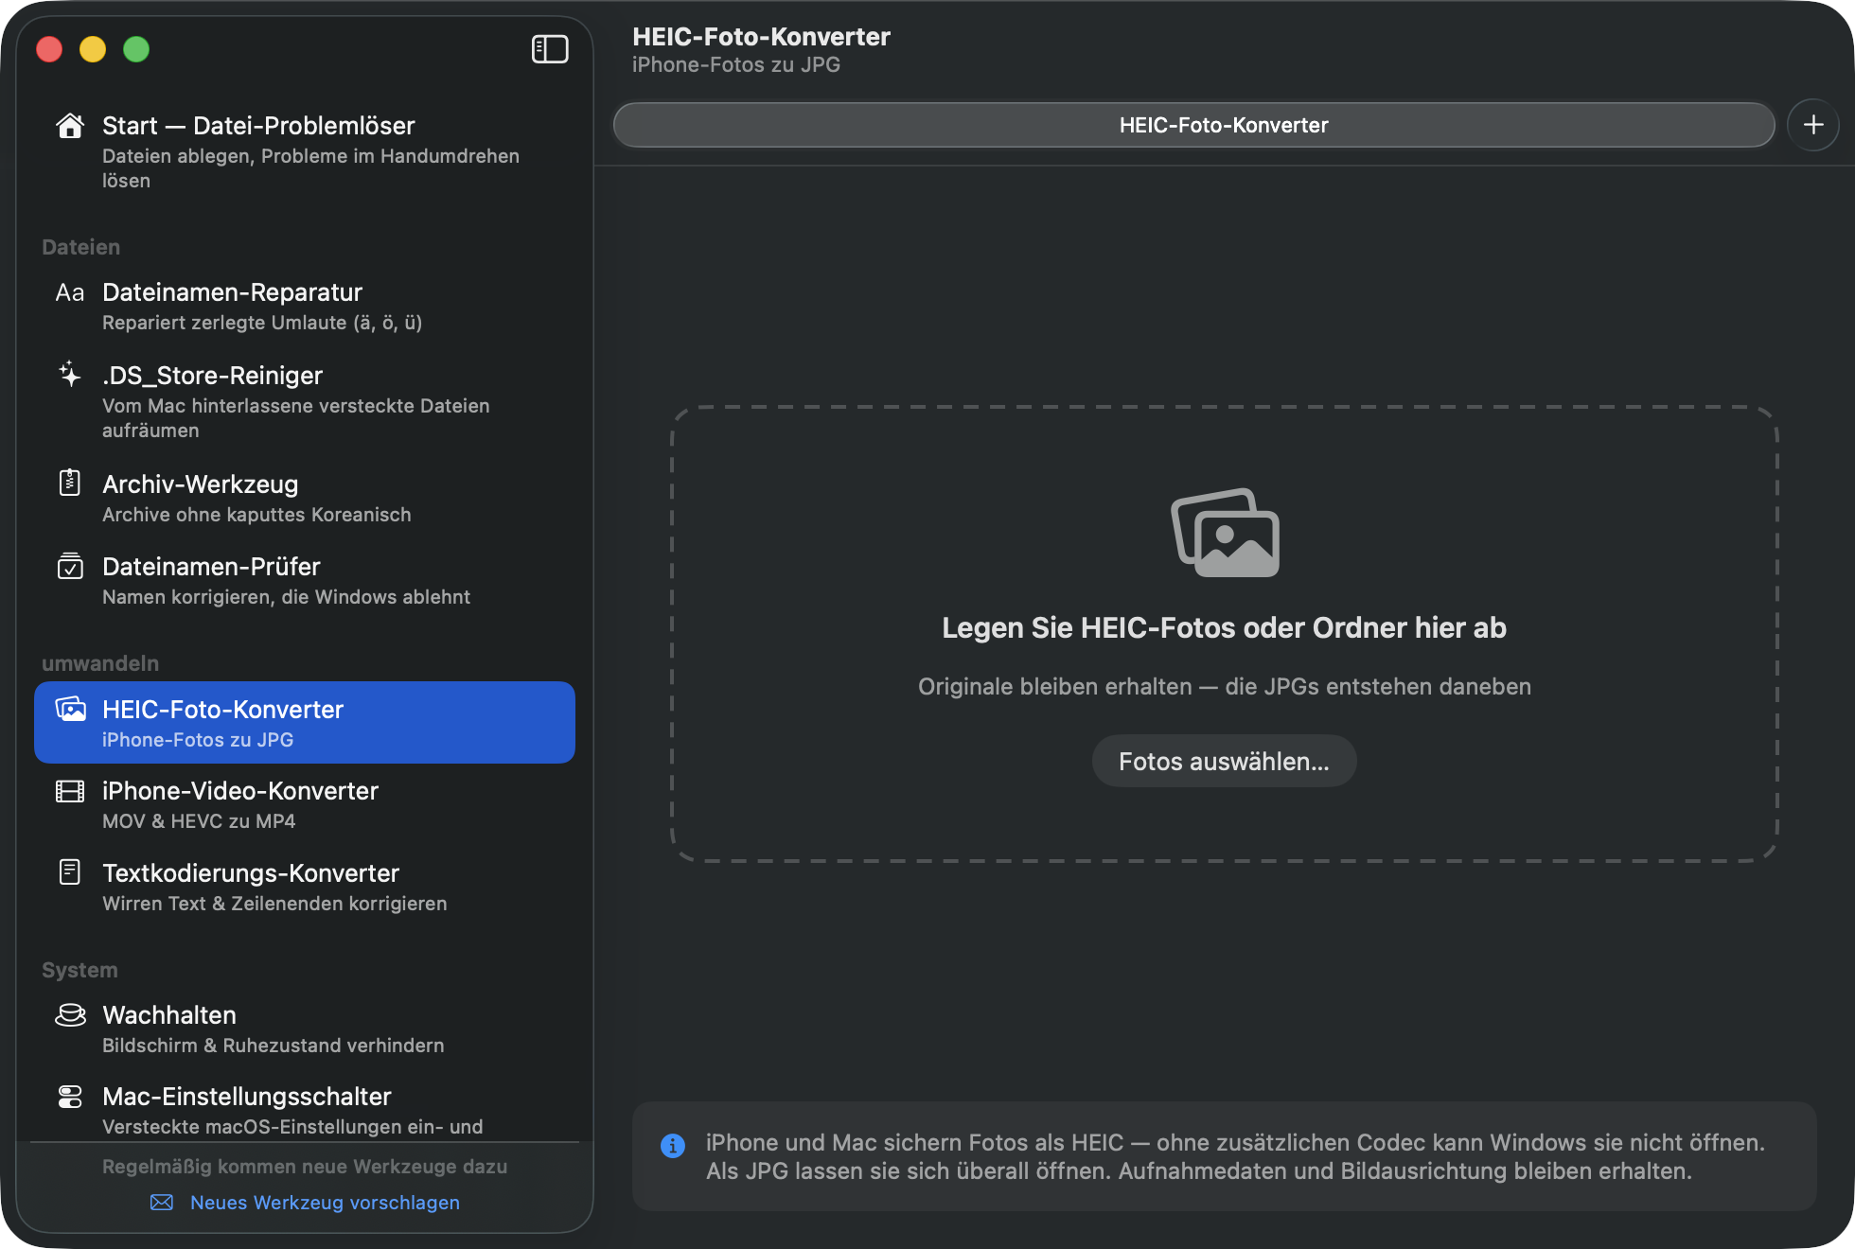The height and width of the screenshot is (1249, 1855).
Task: Open Start — Datei-Problemlöser
Action: tap(305, 151)
